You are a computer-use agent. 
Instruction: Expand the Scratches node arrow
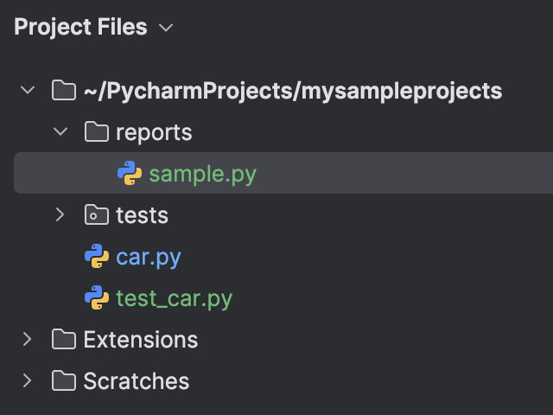pos(28,381)
